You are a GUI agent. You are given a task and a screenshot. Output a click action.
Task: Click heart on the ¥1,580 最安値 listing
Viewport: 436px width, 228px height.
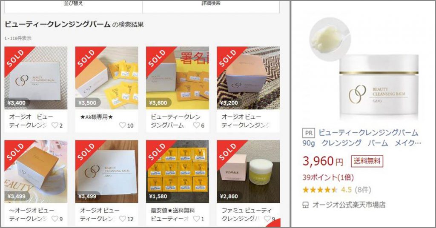coord(197,219)
